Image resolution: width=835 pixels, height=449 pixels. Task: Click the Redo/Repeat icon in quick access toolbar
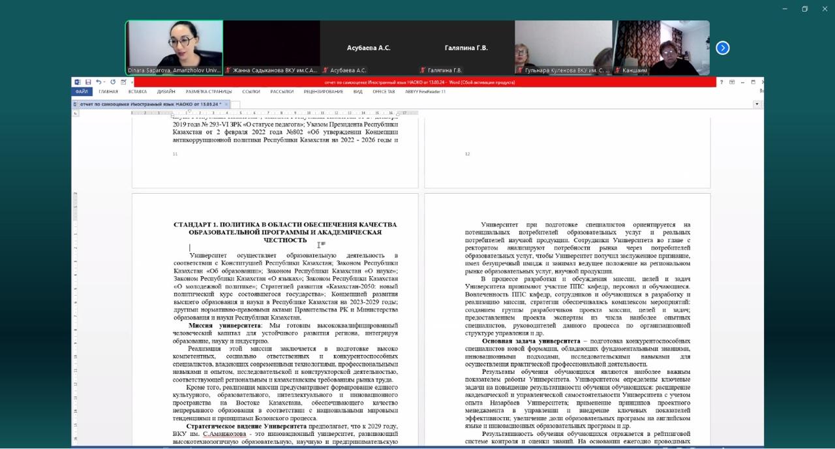[x=113, y=82]
